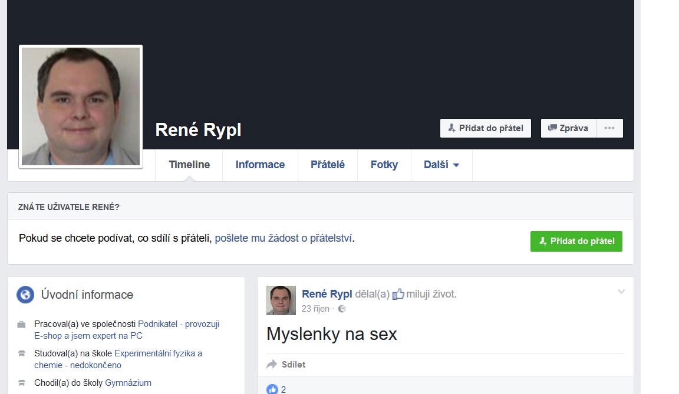The height and width of the screenshot is (394, 679).
Task: Click the public audience globe on post
Action: coord(342,309)
